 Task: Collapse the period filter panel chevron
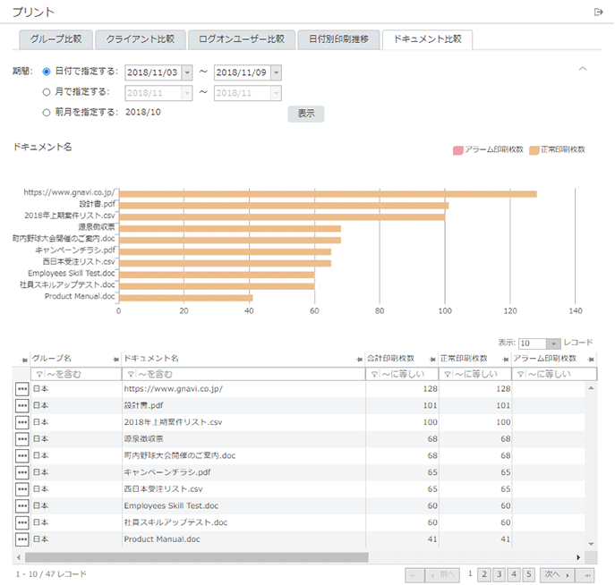(583, 69)
